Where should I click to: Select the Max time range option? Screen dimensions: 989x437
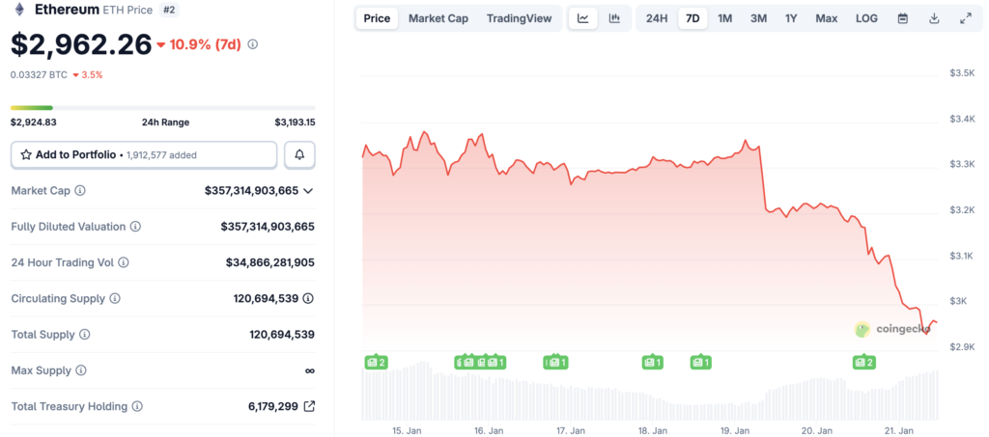click(827, 18)
